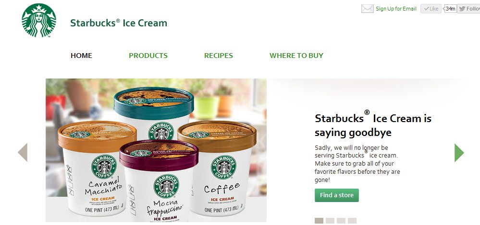Select the first carousel indicator dot
480x225 pixels.
(x=319, y=221)
